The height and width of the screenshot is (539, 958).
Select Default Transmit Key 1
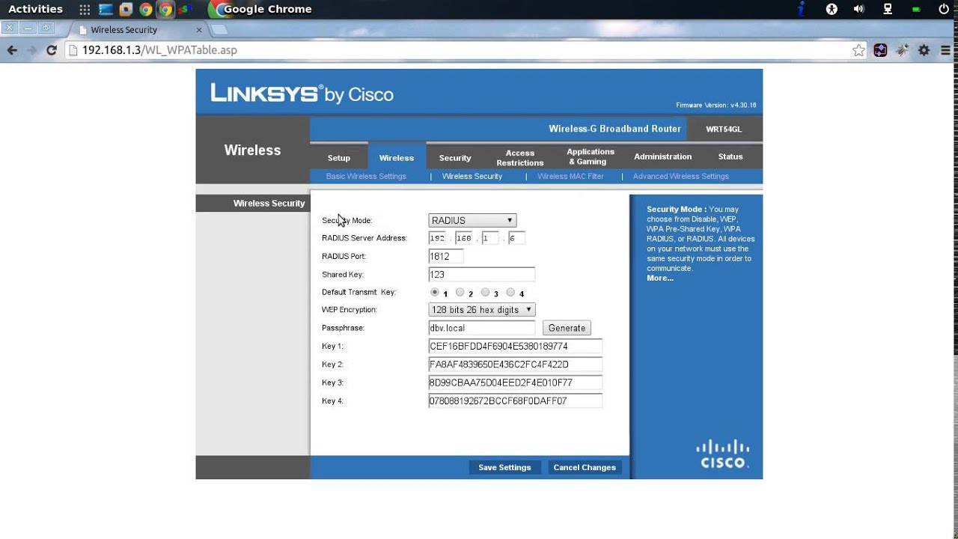(x=434, y=293)
